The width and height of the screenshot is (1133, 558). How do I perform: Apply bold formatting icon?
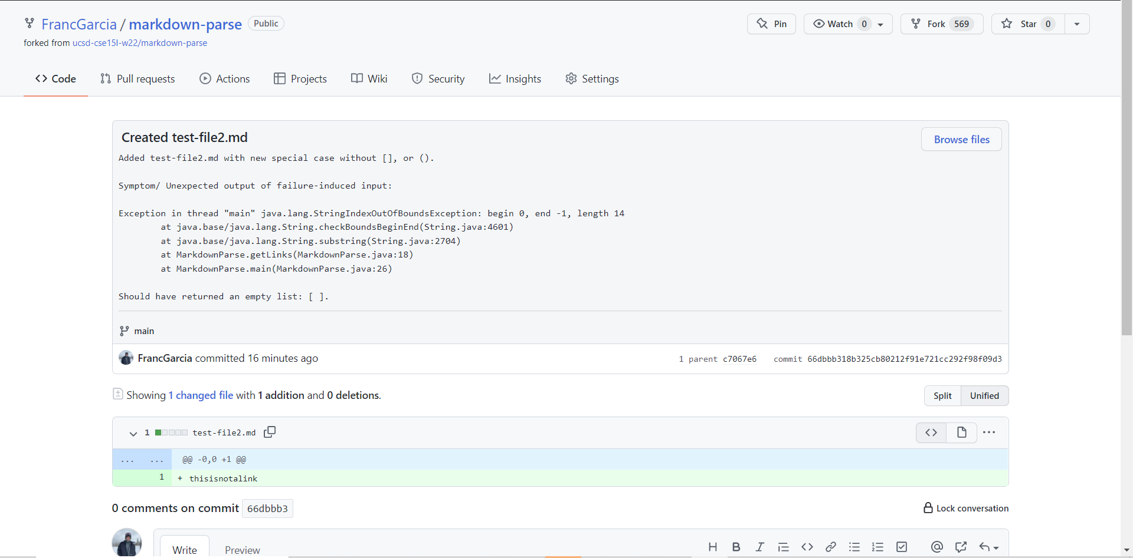[x=736, y=547]
